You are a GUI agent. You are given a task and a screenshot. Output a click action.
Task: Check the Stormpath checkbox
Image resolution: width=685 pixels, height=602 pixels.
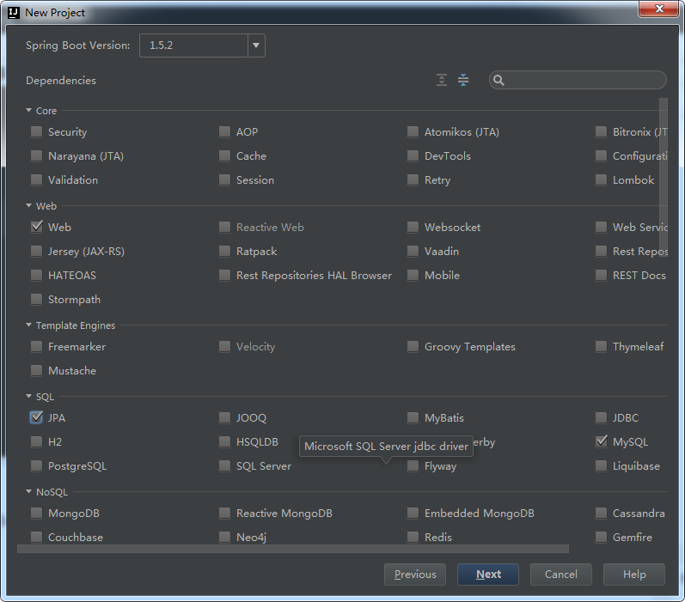(36, 299)
